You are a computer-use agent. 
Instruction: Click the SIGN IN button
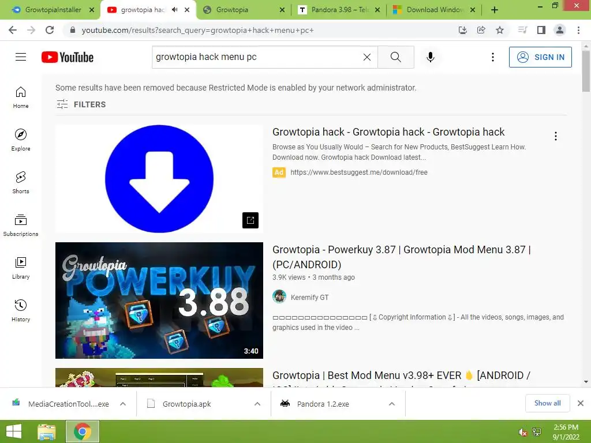click(x=540, y=57)
